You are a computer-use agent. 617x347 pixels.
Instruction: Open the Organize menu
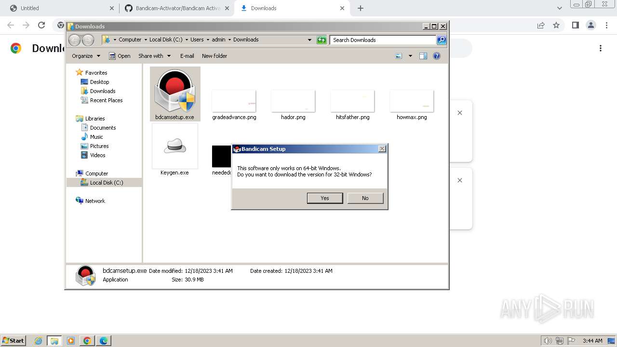tap(86, 56)
